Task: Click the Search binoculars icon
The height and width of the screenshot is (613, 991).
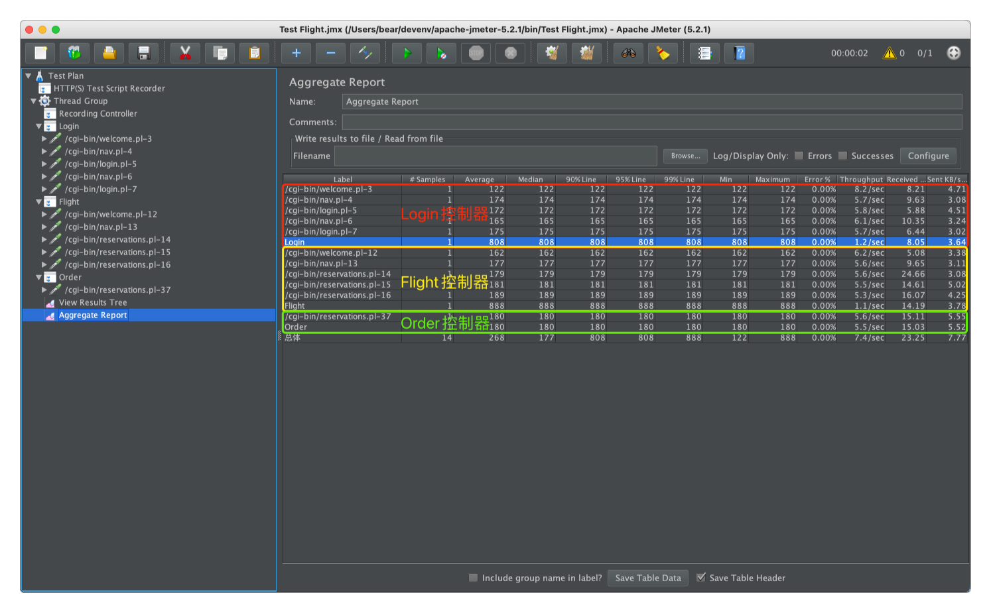Action: tap(628, 53)
